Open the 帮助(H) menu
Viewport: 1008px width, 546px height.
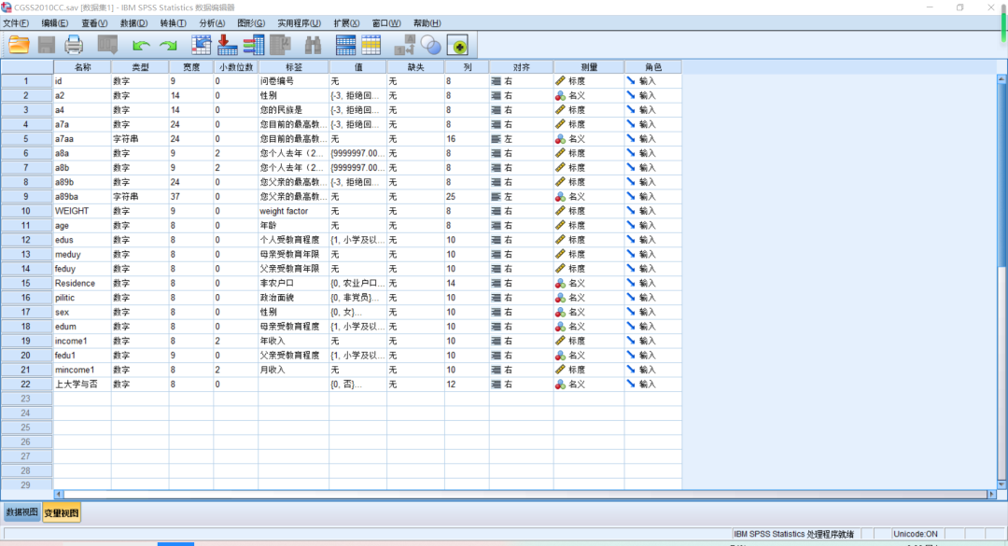tap(427, 23)
